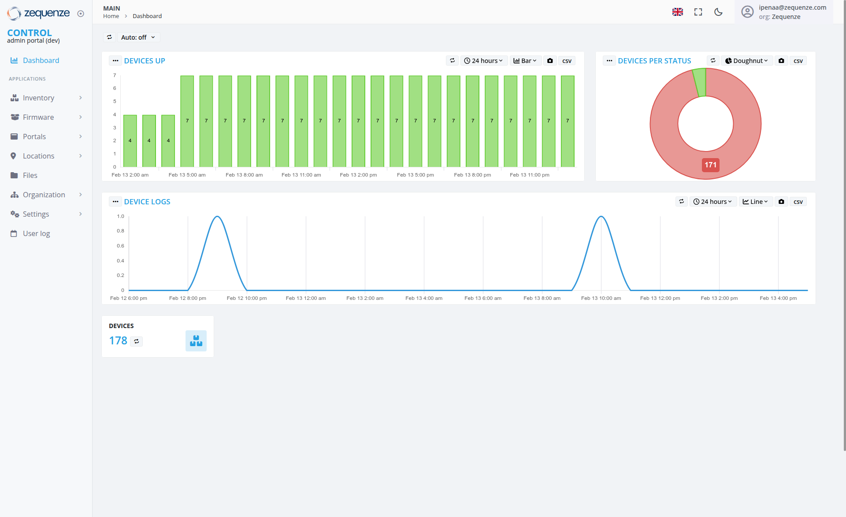This screenshot has height=517, width=846.
Task: Export Devices Up data as csv
Action: click(567, 60)
